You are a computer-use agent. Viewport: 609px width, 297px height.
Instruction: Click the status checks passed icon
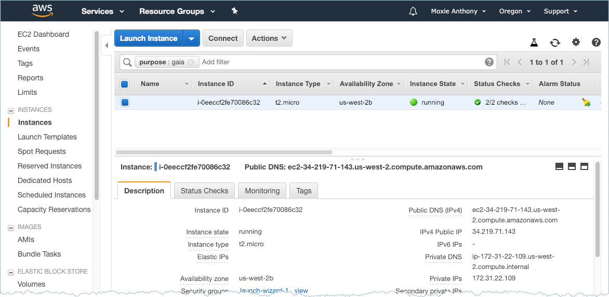click(x=478, y=103)
